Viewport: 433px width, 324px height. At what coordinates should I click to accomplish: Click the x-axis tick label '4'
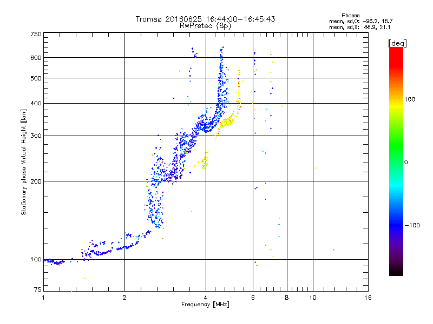206,298
